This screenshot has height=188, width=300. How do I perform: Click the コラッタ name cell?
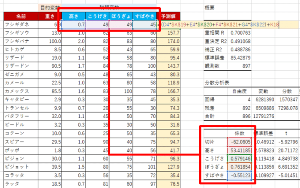21,175
